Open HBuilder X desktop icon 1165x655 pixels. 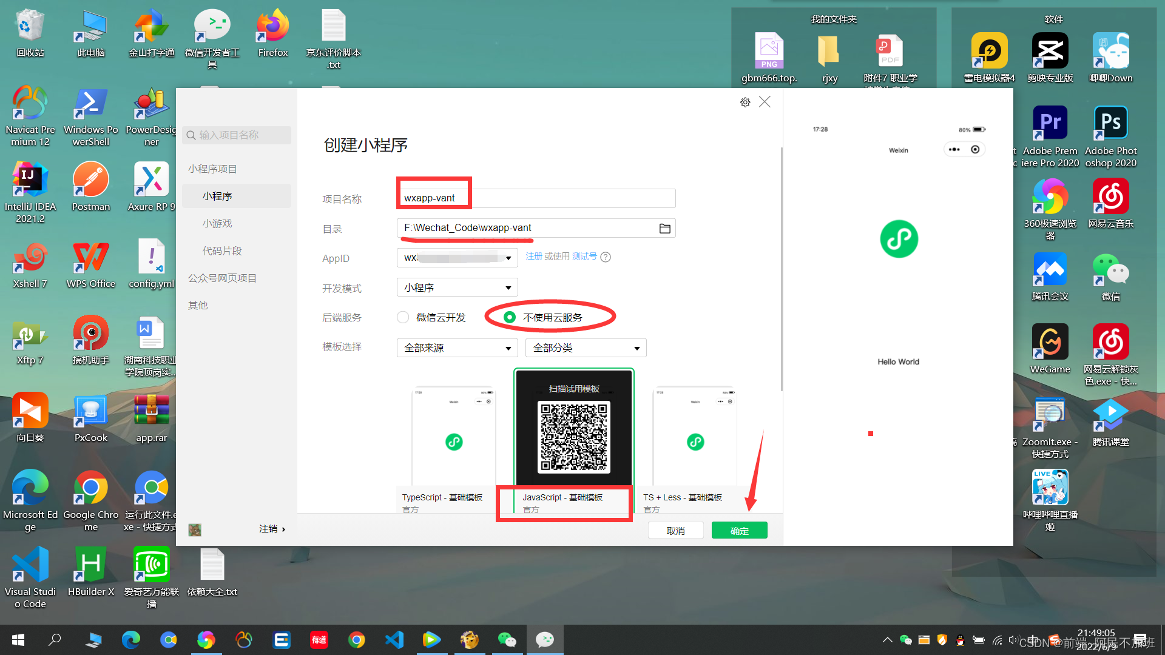click(91, 570)
